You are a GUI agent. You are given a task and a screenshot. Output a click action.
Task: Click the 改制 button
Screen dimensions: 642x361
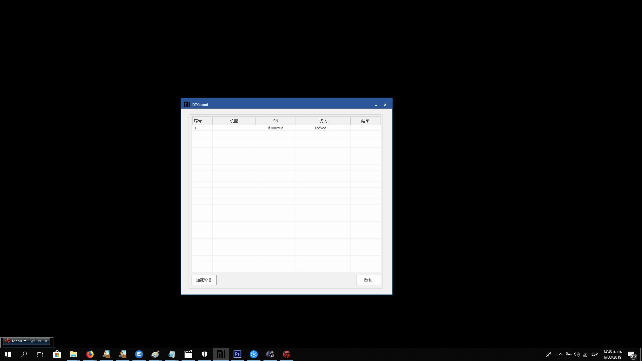click(x=368, y=280)
